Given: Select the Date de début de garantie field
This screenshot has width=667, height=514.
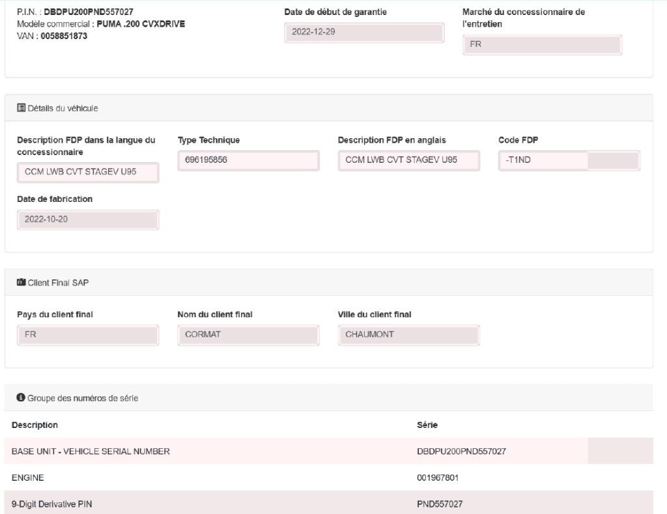Looking at the screenshot, I should point(364,33).
